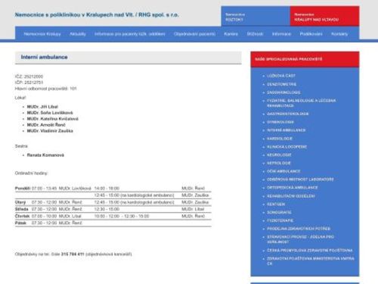Click the Středa row label
This screenshot has width=378, height=284.
[22, 209]
